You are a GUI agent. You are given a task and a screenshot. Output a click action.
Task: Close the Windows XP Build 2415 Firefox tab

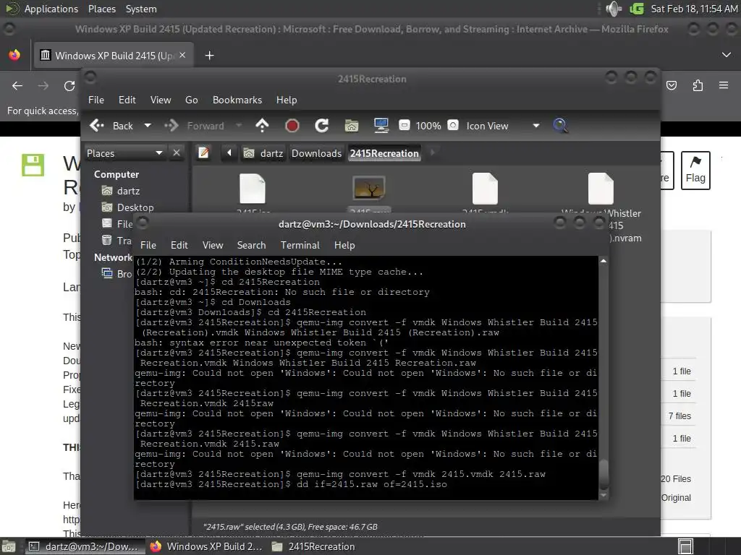(x=182, y=55)
